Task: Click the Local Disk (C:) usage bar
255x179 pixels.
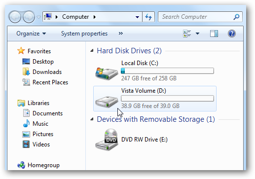Action: pyautogui.click(x=167, y=71)
